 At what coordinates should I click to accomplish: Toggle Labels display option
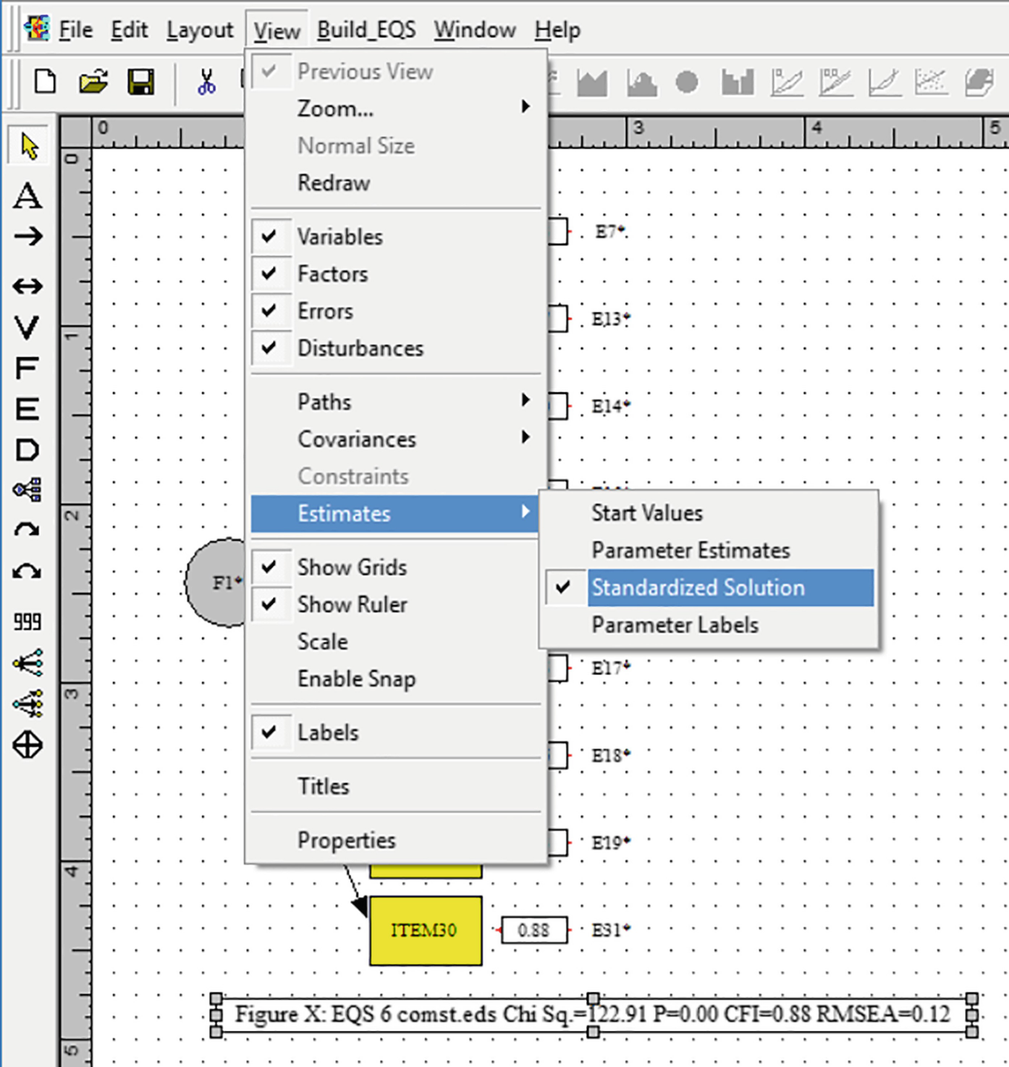397,732
